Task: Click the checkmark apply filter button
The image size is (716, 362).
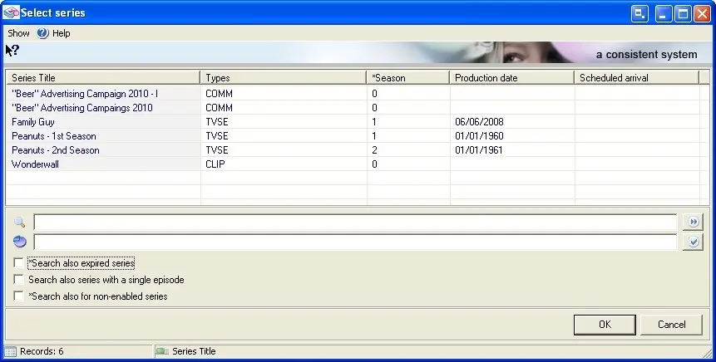Action: [x=693, y=242]
